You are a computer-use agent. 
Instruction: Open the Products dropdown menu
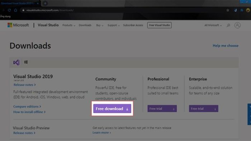click(x=69, y=25)
